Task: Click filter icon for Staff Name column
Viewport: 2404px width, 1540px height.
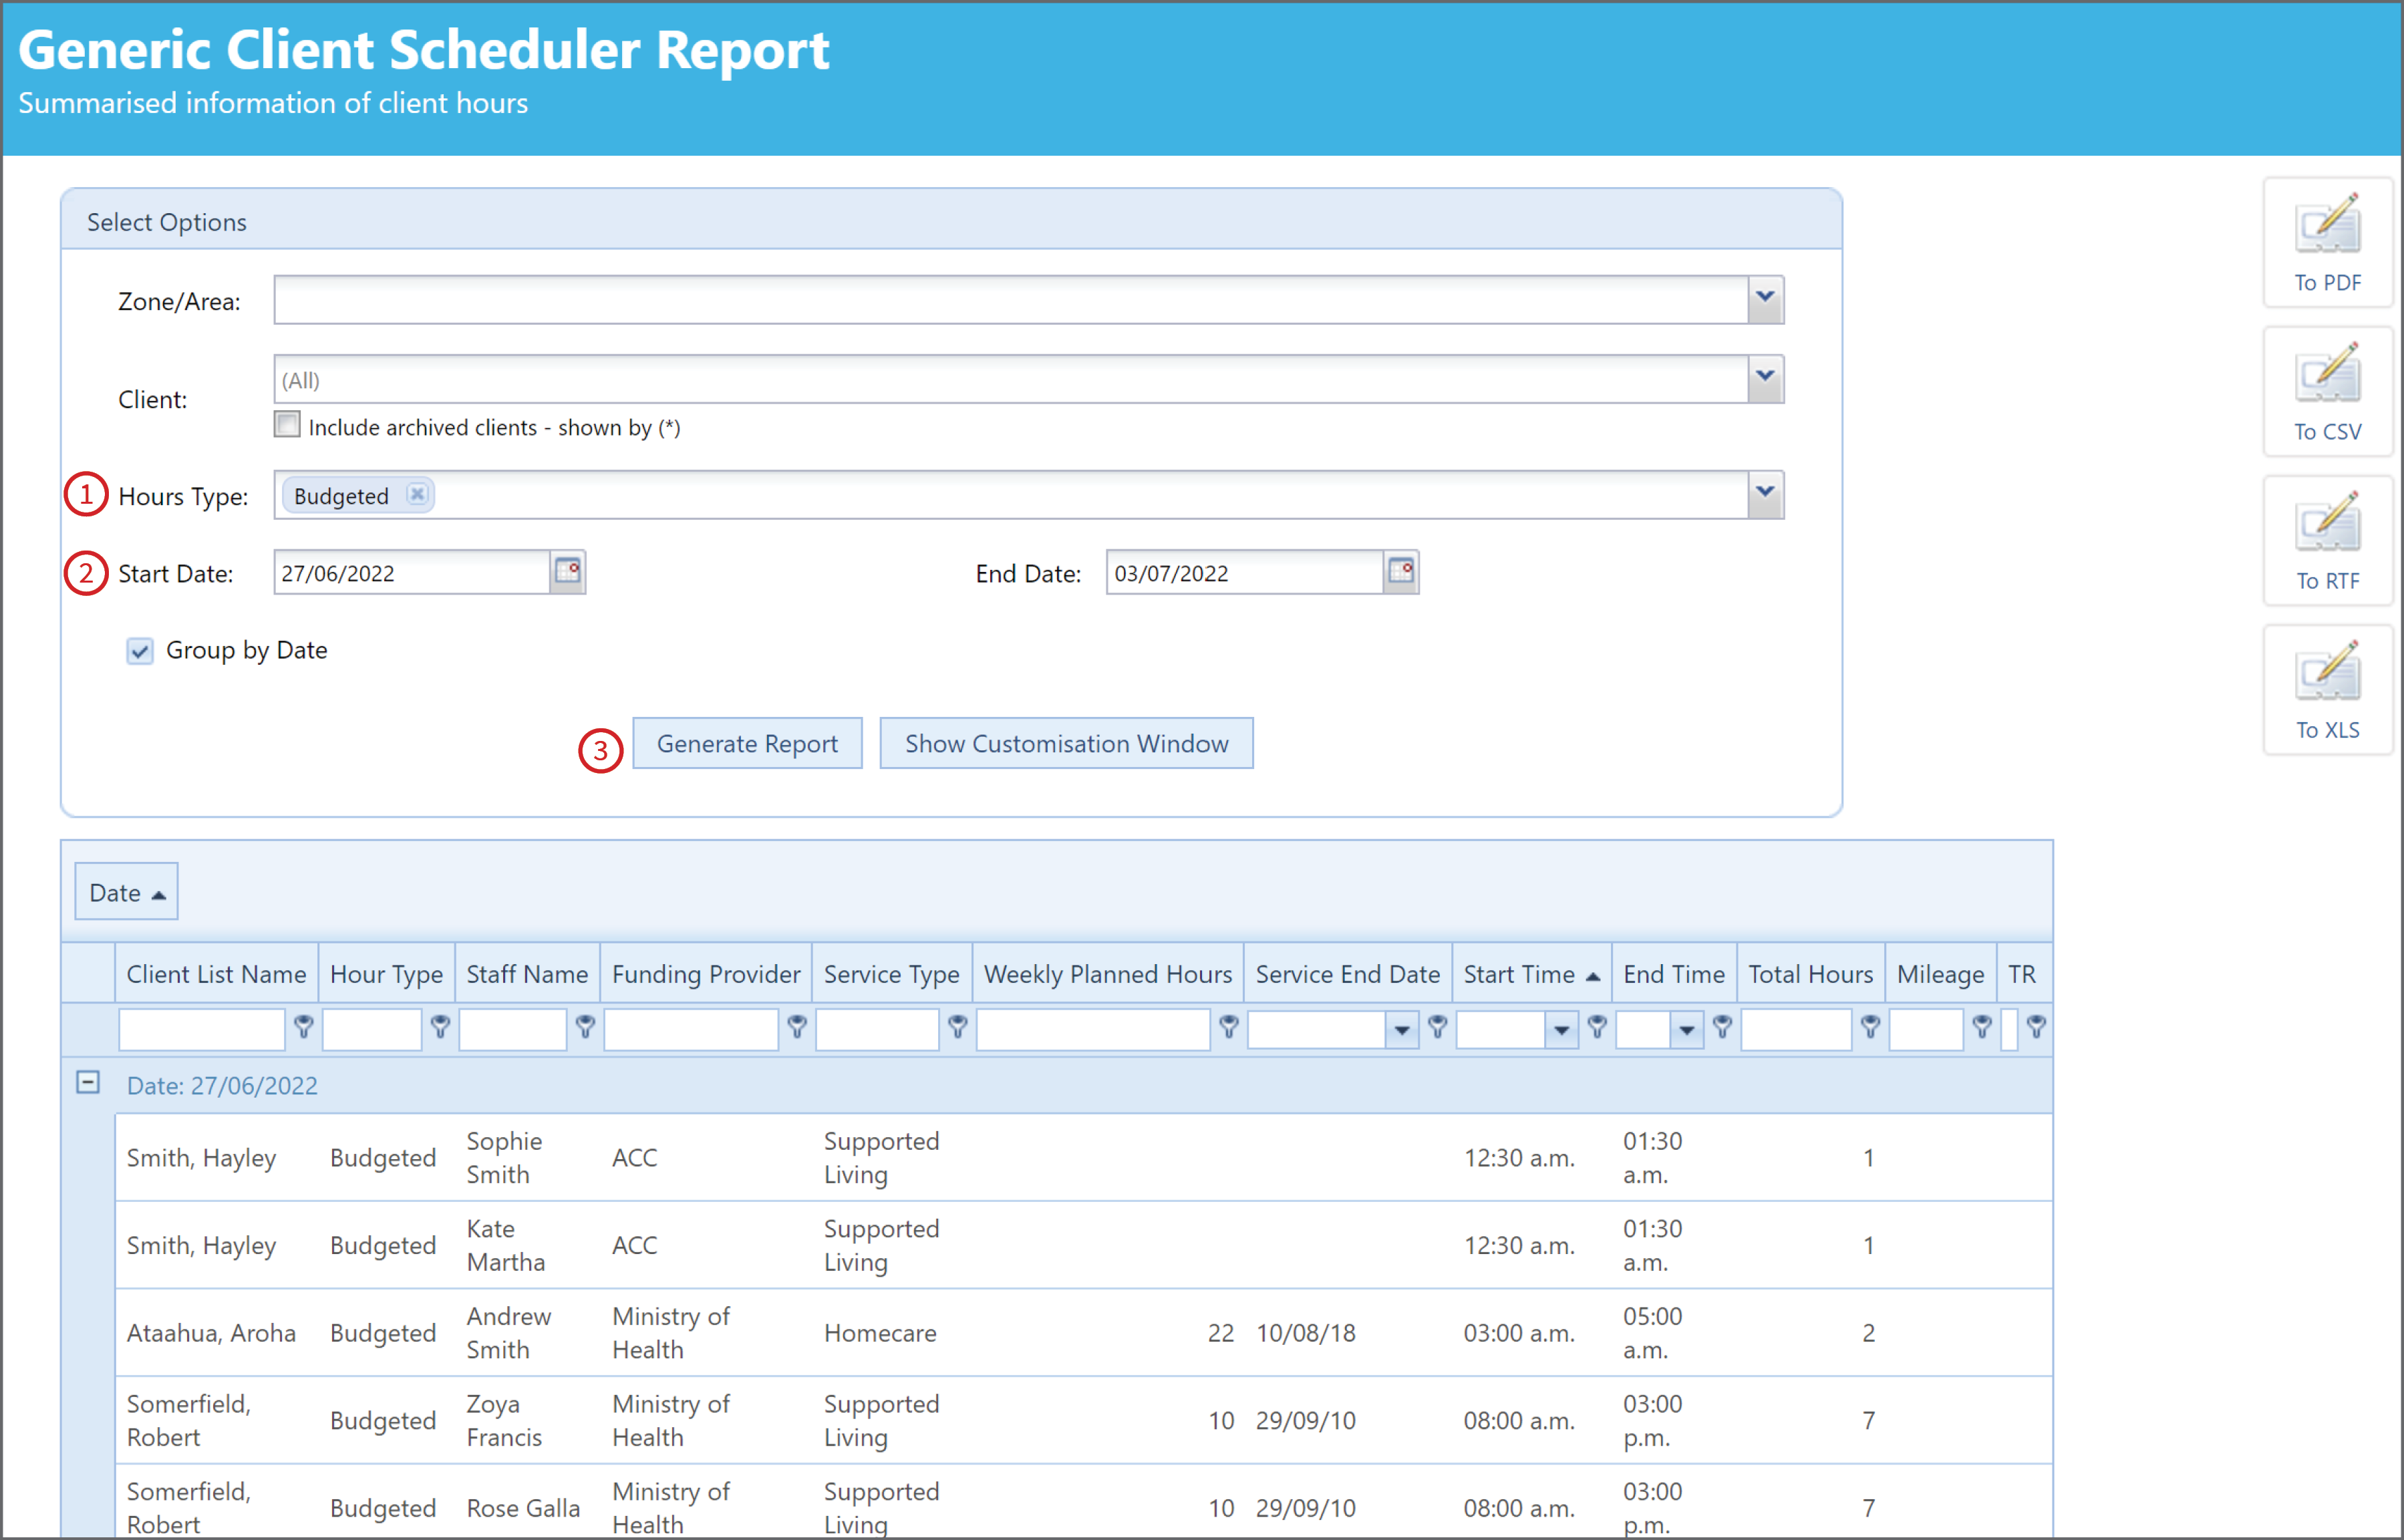Action: [x=585, y=1026]
